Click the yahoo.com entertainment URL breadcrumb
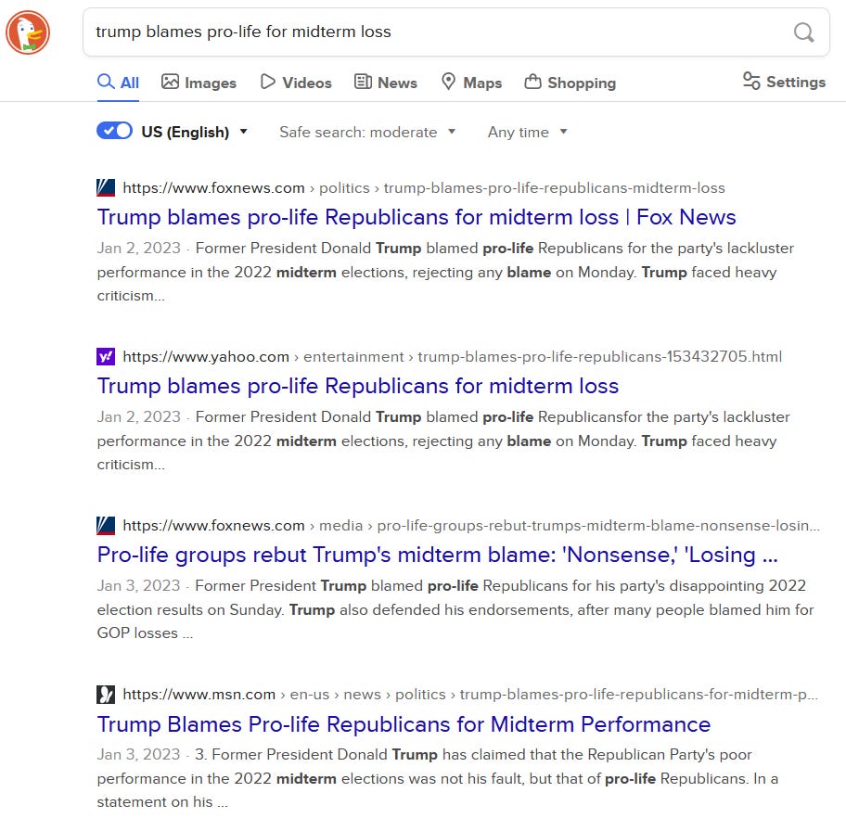The height and width of the screenshot is (818, 846). 452,357
